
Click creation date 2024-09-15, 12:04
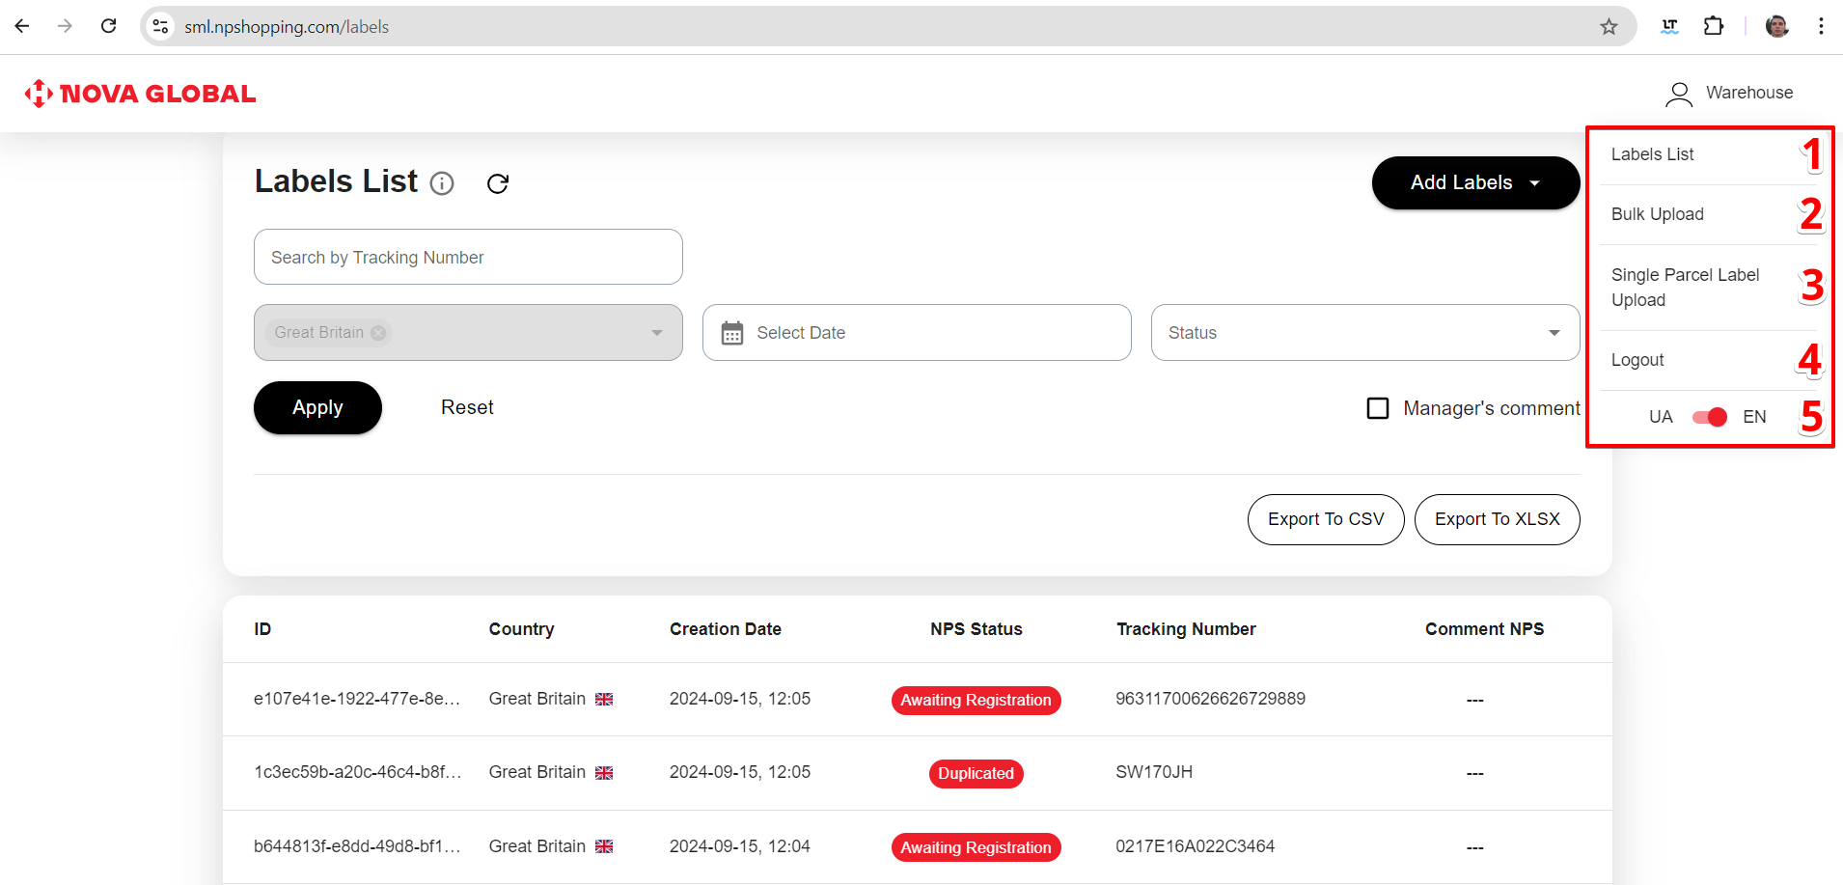(740, 846)
